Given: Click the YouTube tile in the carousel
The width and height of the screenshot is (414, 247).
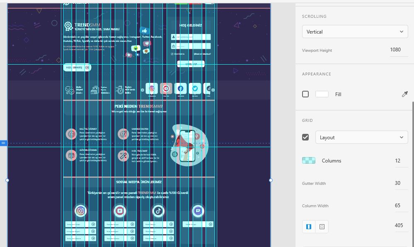Looking at the screenshot, I should 166,89.
